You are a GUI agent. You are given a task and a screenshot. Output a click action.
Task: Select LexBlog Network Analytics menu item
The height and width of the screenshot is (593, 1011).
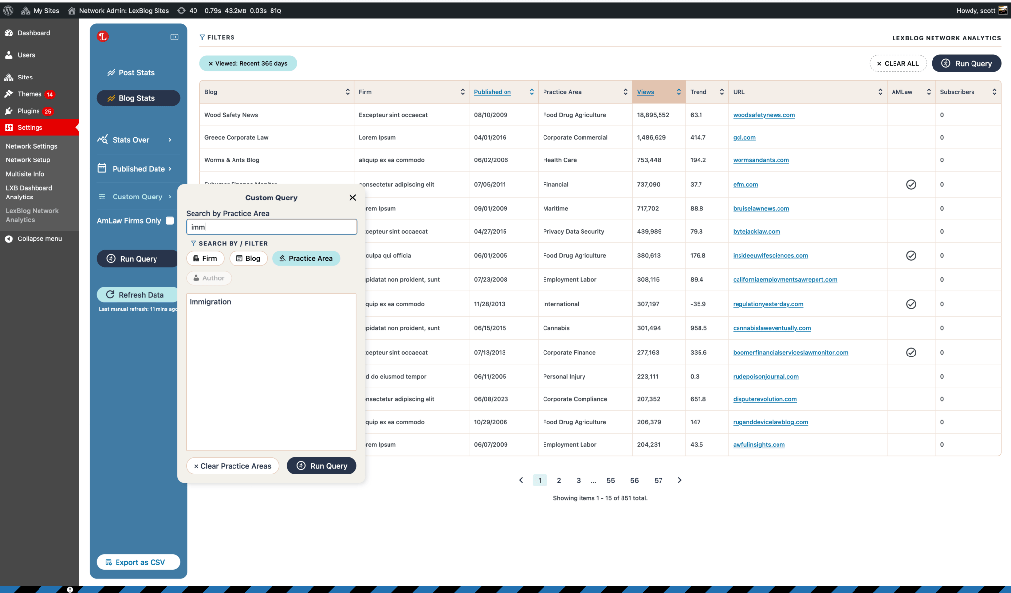pyautogui.click(x=32, y=215)
